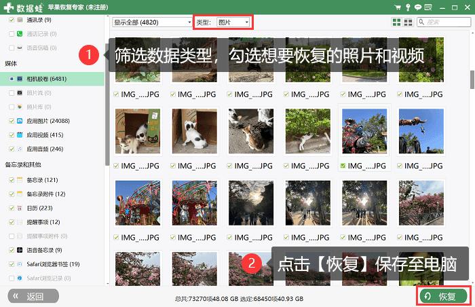Screen dimensions: 475x307
Task: Open the 类型 图片 type dropdown
Action: coord(233,22)
